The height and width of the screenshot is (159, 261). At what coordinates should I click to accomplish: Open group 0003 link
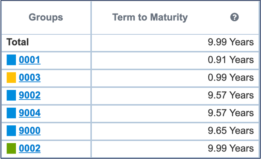pyautogui.click(x=30, y=78)
